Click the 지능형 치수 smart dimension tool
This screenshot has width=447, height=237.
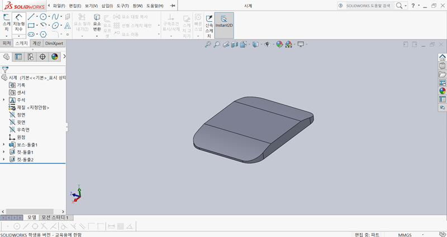tap(19, 23)
